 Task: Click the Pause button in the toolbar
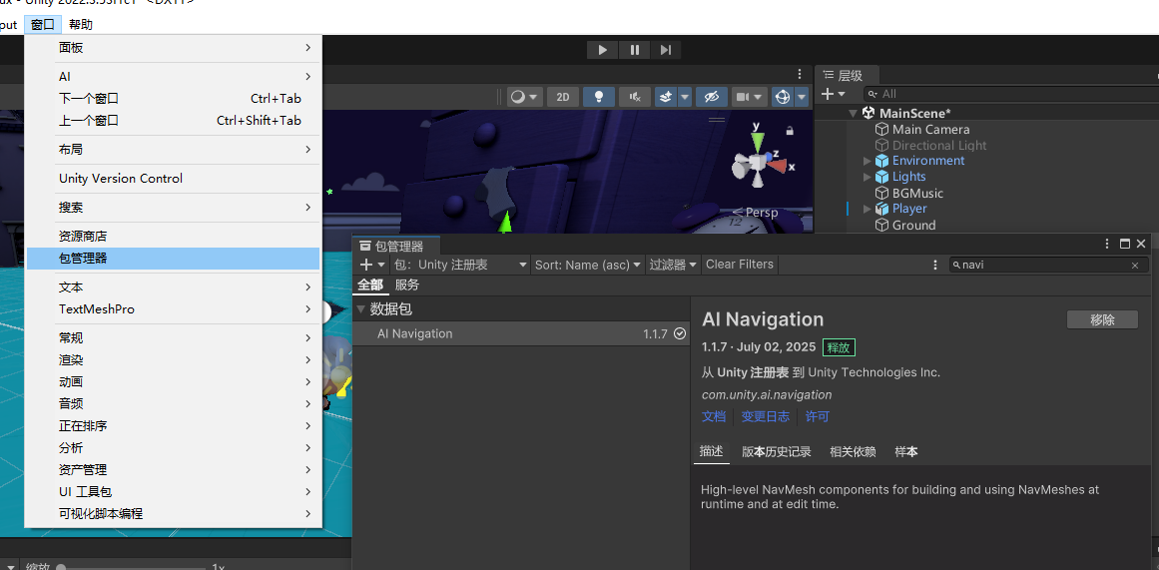tap(634, 50)
